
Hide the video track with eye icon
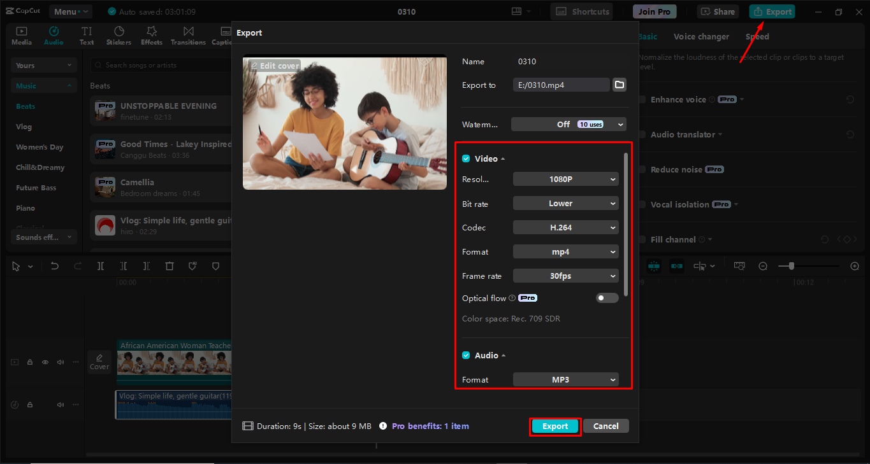tap(45, 362)
